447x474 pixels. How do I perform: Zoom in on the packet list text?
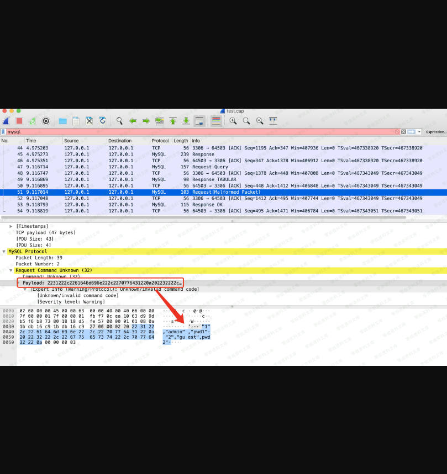233,121
